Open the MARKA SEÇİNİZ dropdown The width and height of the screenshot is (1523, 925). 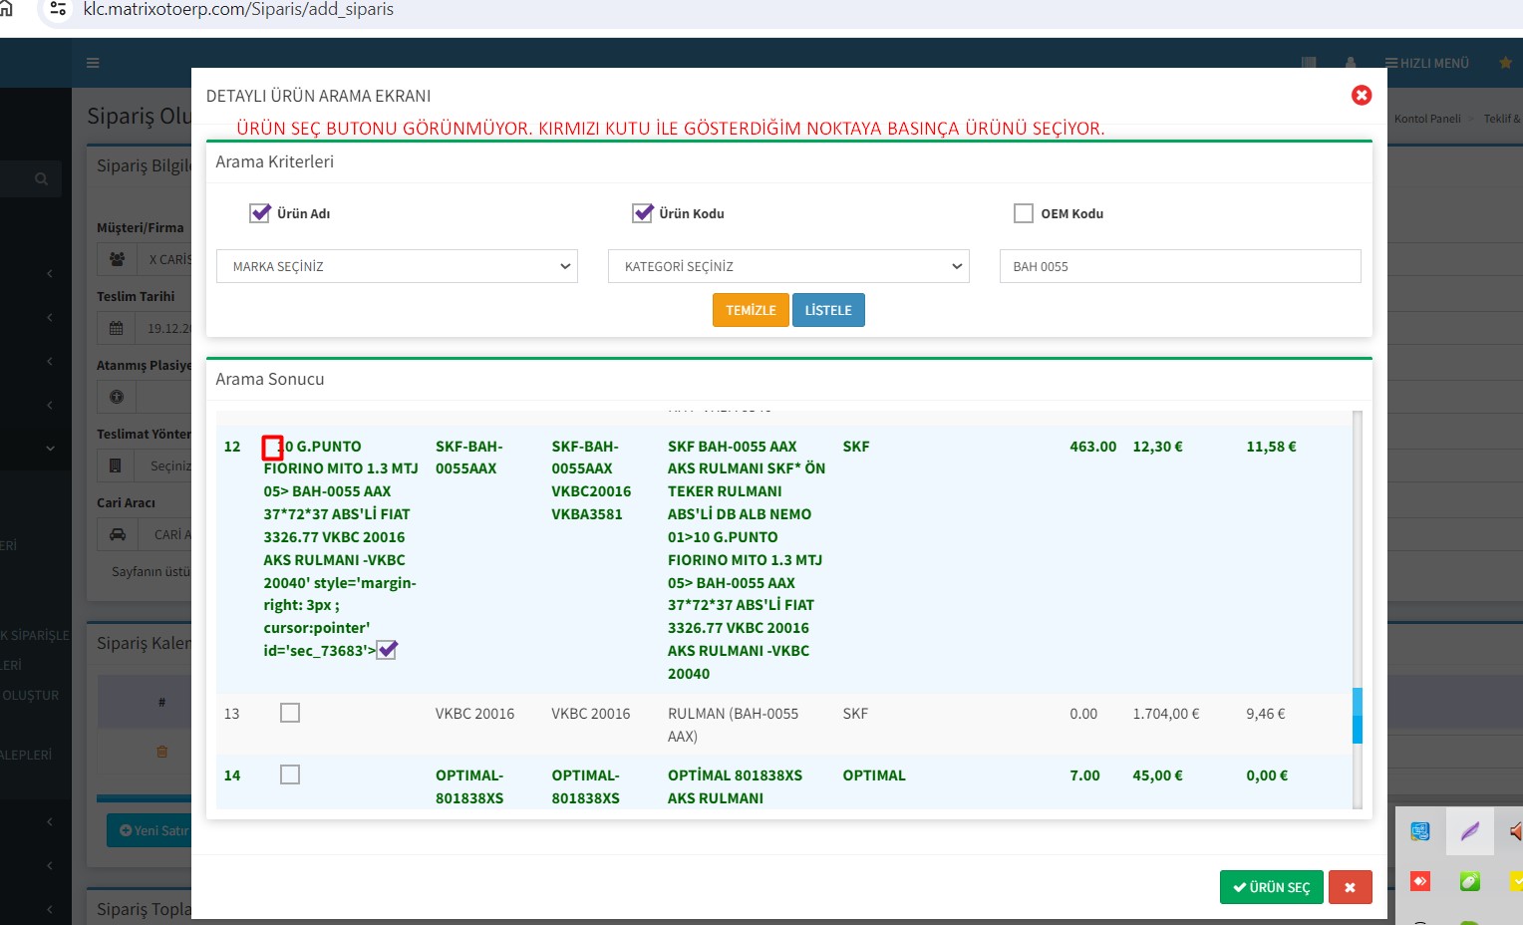click(397, 266)
